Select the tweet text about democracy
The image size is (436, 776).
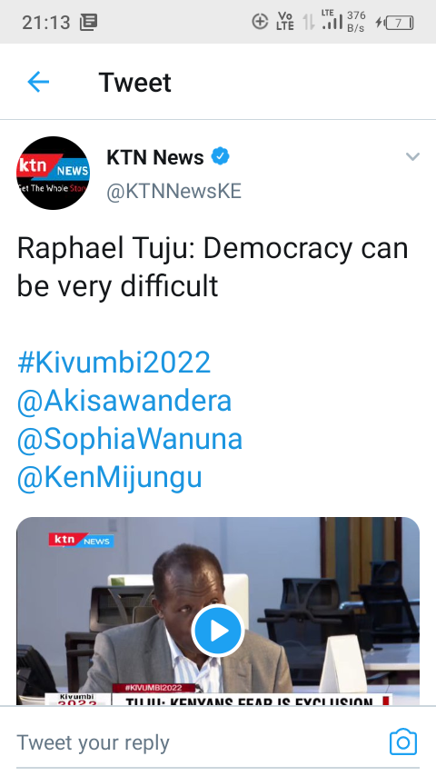[213, 267]
